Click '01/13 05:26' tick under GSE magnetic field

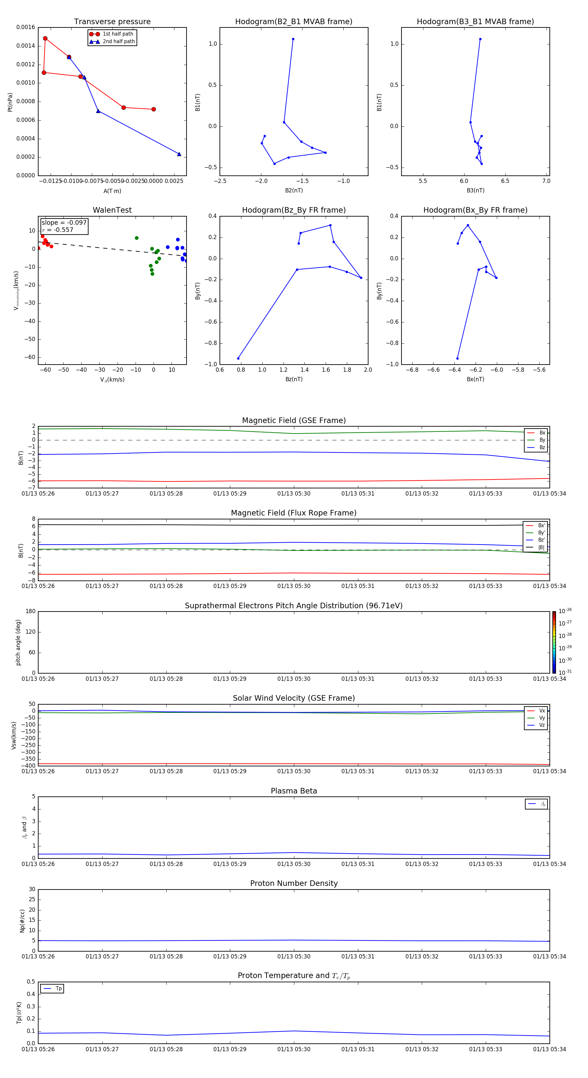(38, 494)
